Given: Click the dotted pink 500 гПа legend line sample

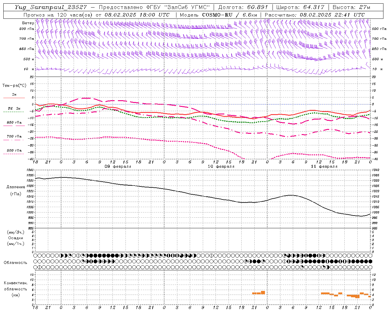Looking at the screenshot, I should 14,154.
